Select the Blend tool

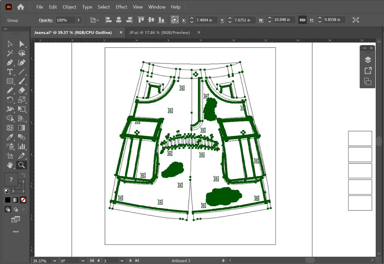[22, 137]
